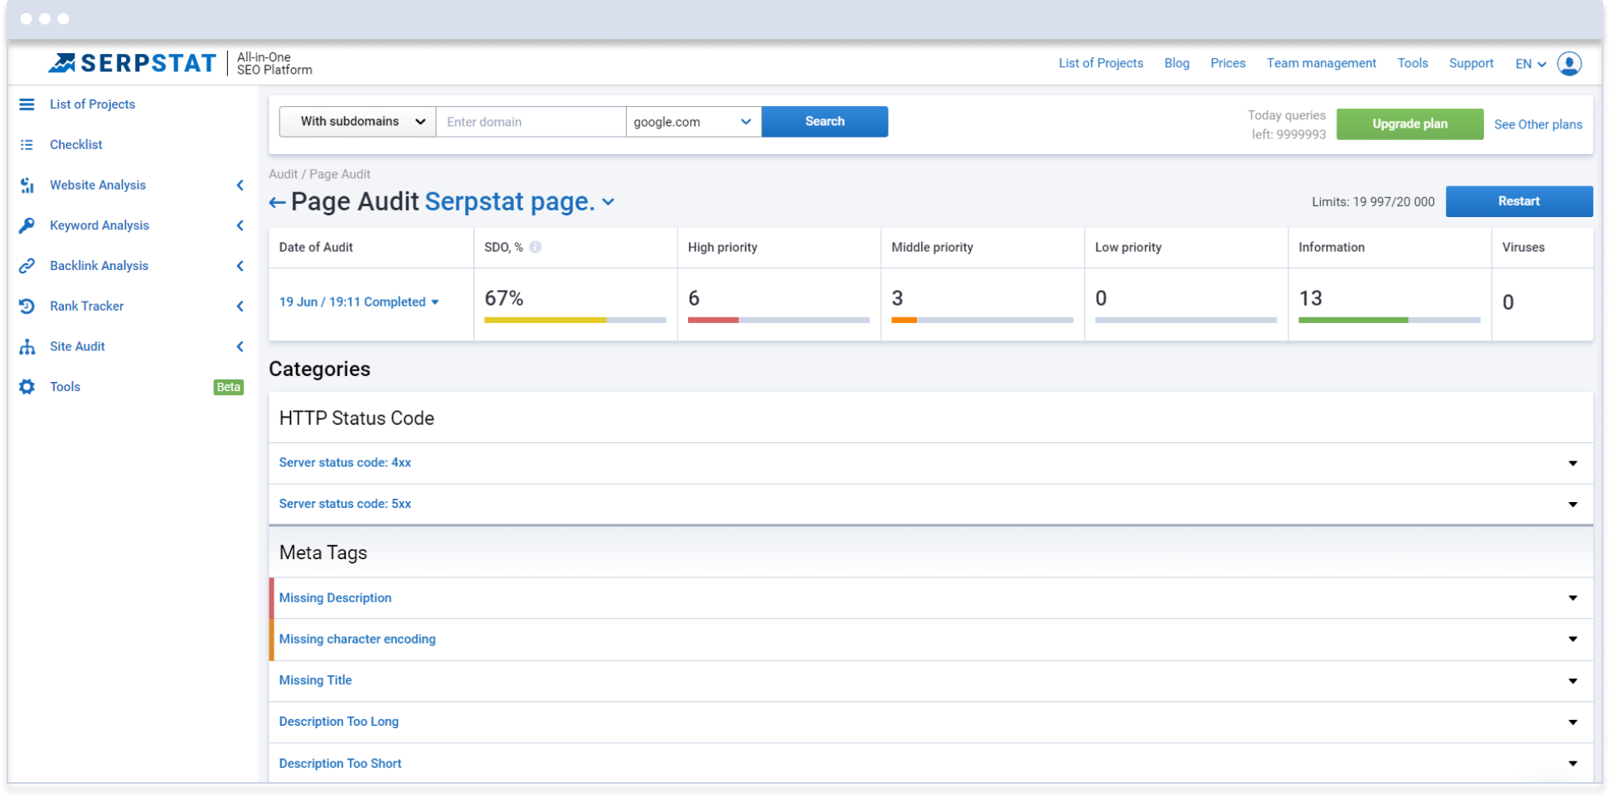1610x797 pixels.
Task: Click the Audit breadcrumb link
Action: (x=283, y=175)
